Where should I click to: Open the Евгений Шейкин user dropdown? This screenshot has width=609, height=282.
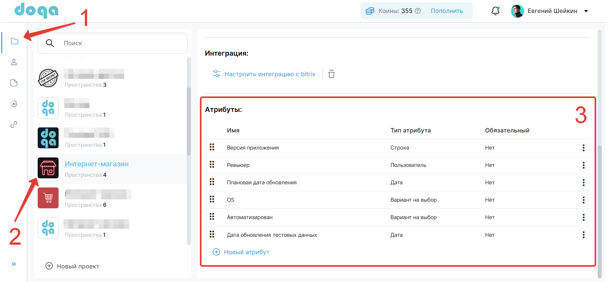point(586,11)
